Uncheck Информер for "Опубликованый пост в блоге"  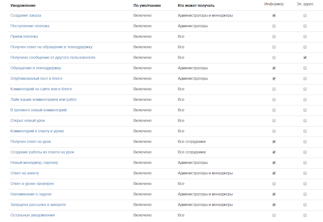click(274, 78)
